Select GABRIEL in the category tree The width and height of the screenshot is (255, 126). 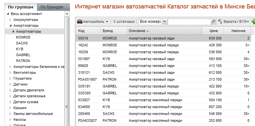point(23,55)
